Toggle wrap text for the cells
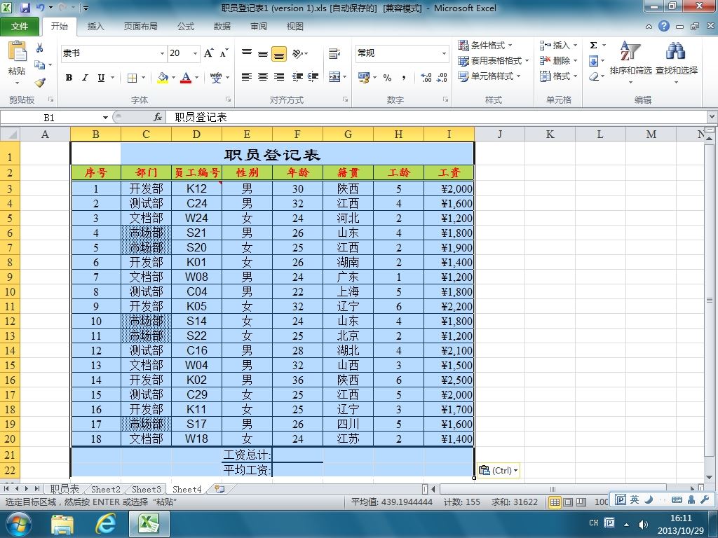Screen dimensions: 718x538 334,53
